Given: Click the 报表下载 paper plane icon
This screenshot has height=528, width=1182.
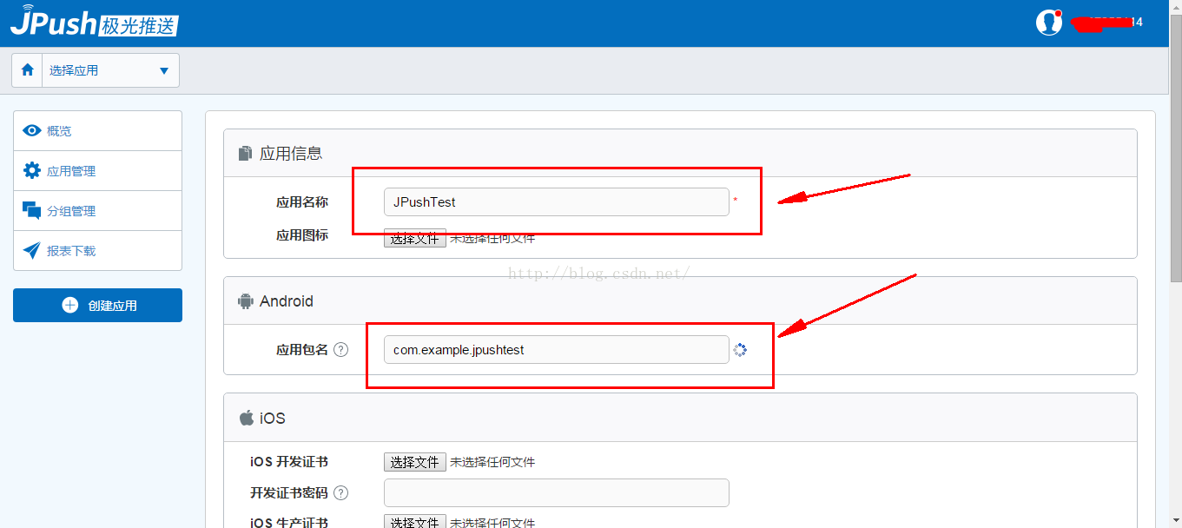Looking at the screenshot, I should [32, 251].
